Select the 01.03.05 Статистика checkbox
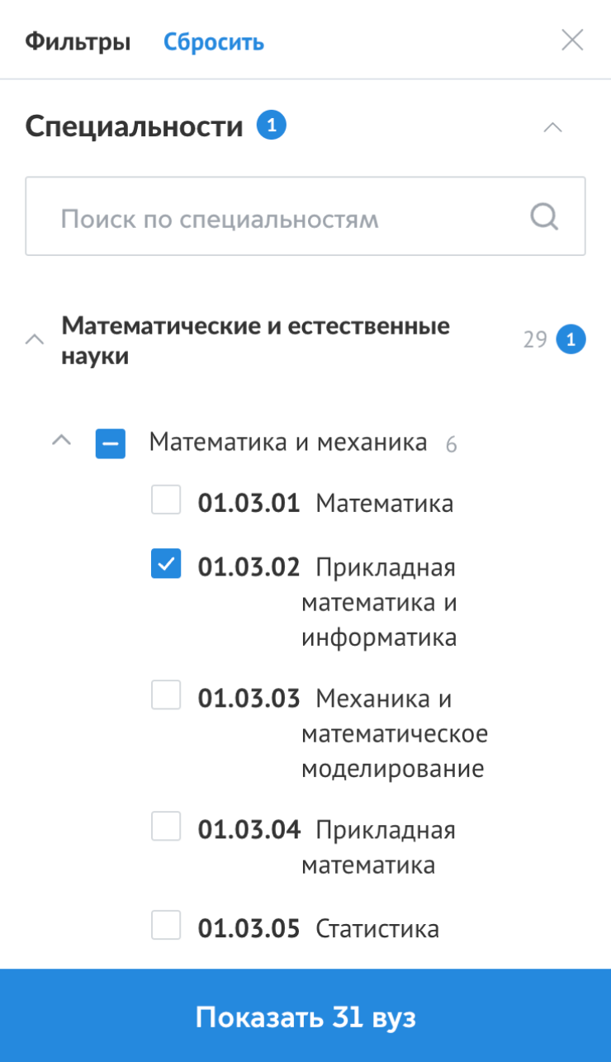611x1062 pixels. click(166, 925)
